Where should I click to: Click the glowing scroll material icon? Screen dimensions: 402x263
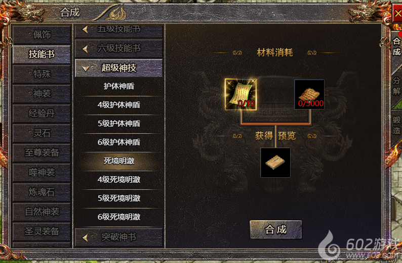pyautogui.click(x=240, y=94)
